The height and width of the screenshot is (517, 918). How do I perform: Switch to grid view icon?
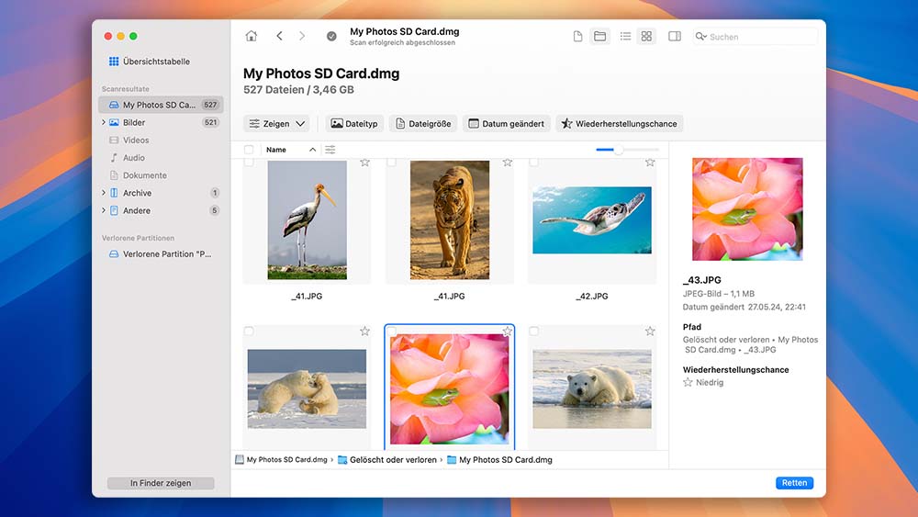[646, 37]
